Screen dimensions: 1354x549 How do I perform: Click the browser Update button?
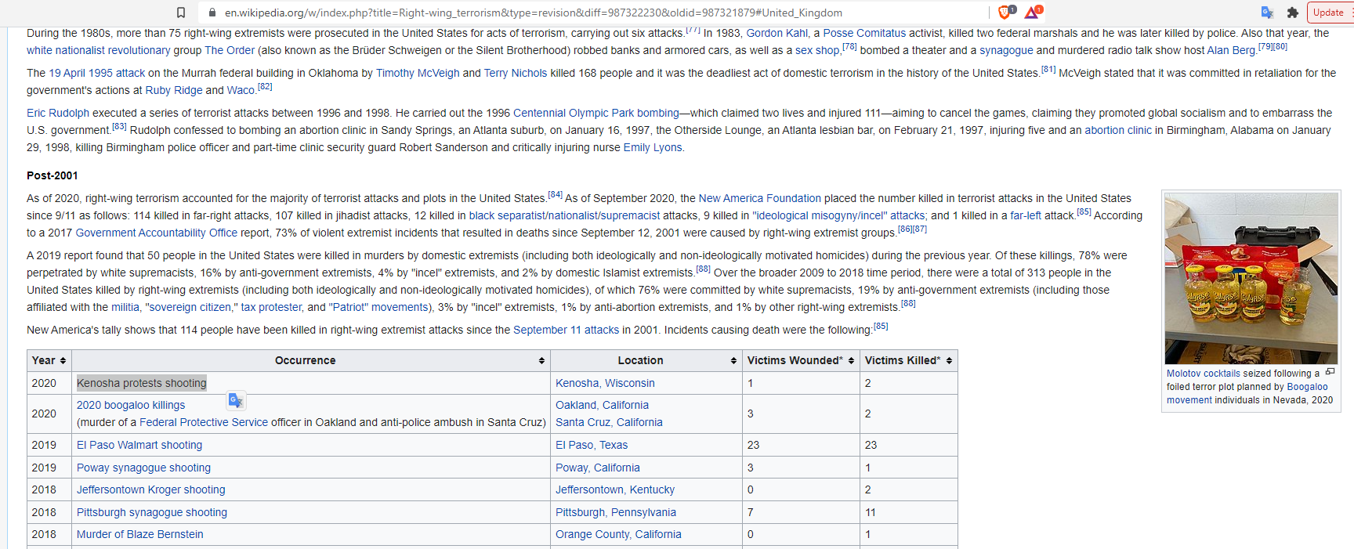1328,13
